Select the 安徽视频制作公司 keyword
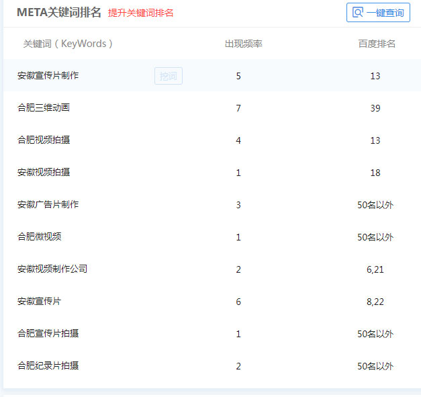 (52, 269)
